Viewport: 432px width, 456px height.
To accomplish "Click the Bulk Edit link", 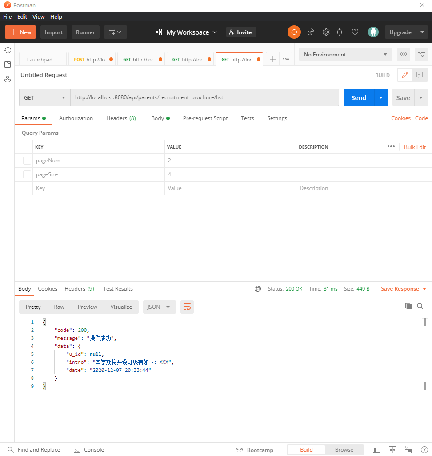I will point(415,147).
